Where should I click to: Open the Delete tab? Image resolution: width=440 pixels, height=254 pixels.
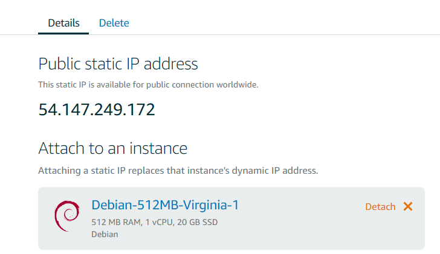[114, 23]
